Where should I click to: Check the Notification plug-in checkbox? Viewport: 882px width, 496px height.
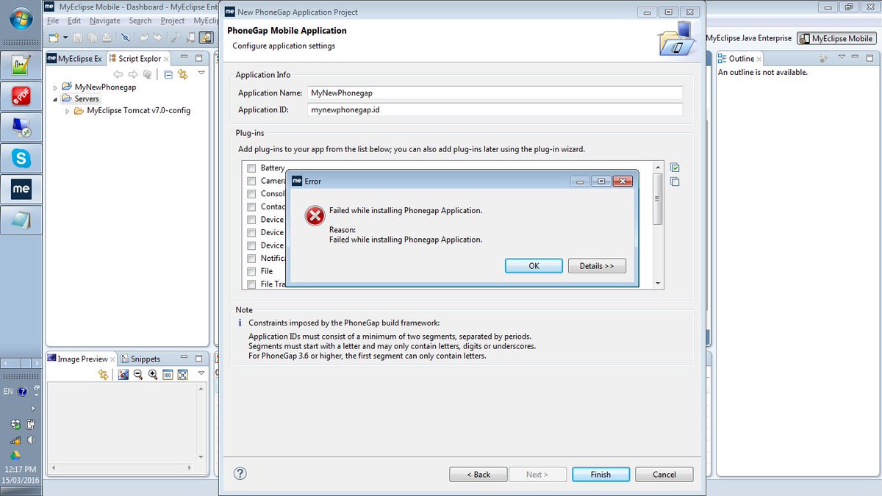(251, 259)
